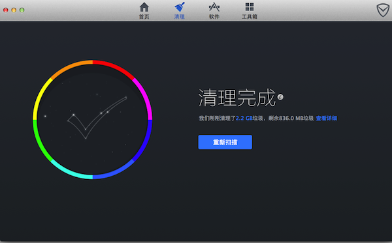
Task: Click the small round icon beside 清理完成
Action: coord(280,97)
